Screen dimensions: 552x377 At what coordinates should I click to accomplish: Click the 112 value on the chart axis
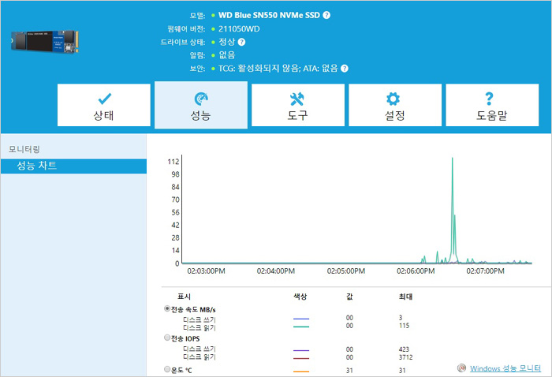point(173,162)
